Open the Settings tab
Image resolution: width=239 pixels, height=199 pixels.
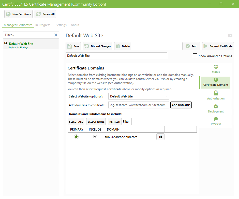(61, 25)
